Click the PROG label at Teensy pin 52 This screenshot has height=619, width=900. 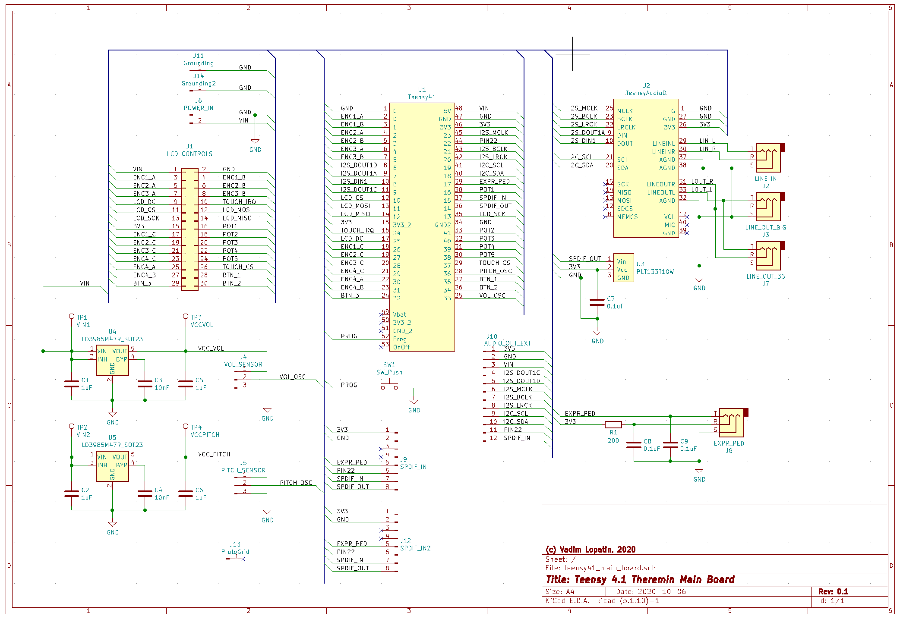pyautogui.click(x=349, y=336)
